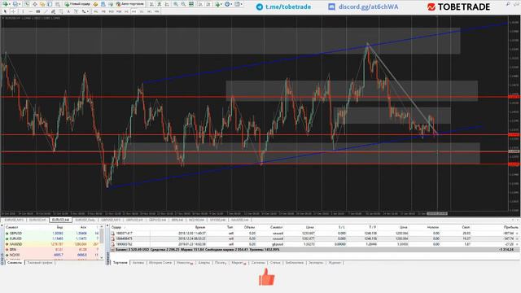Sort orders by the Прибыль column
521x293 pixels.
coord(511,227)
